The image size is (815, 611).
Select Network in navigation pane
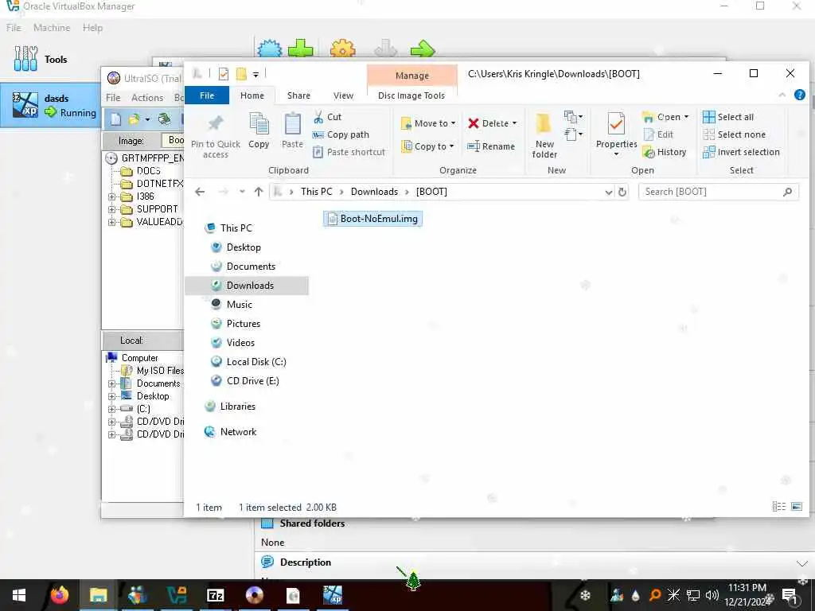[238, 432]
